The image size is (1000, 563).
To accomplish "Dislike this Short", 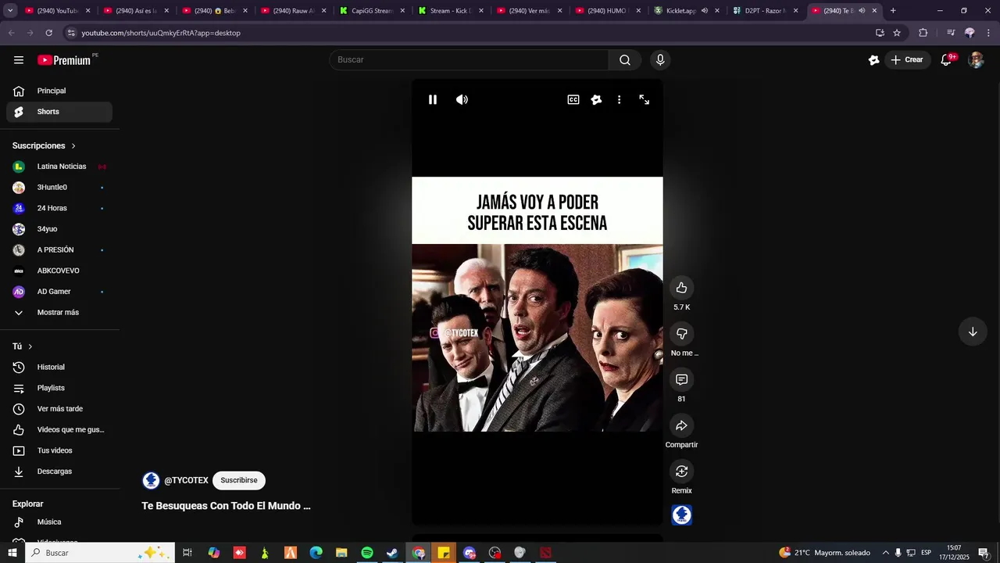I will pos(681,334).
